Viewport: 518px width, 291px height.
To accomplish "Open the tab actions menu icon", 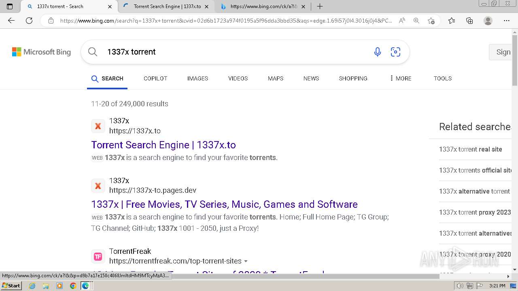I will 10,6.
